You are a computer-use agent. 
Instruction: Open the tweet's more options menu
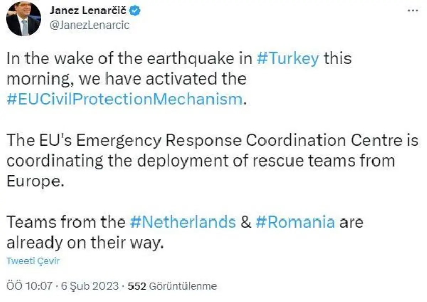click(x=412, y=10)
